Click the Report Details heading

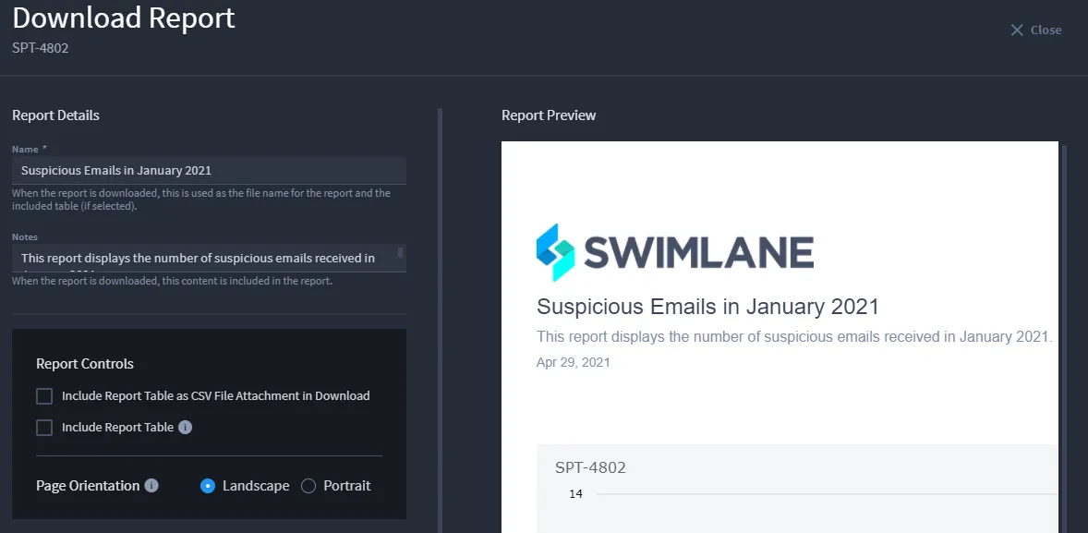click(x=55, y=115)
